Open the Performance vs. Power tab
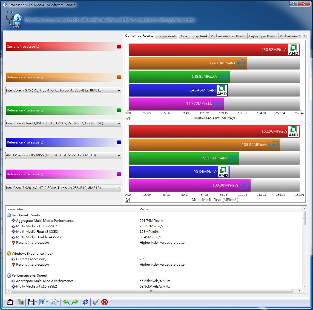The image size is (313, 310). pos(228,36)
